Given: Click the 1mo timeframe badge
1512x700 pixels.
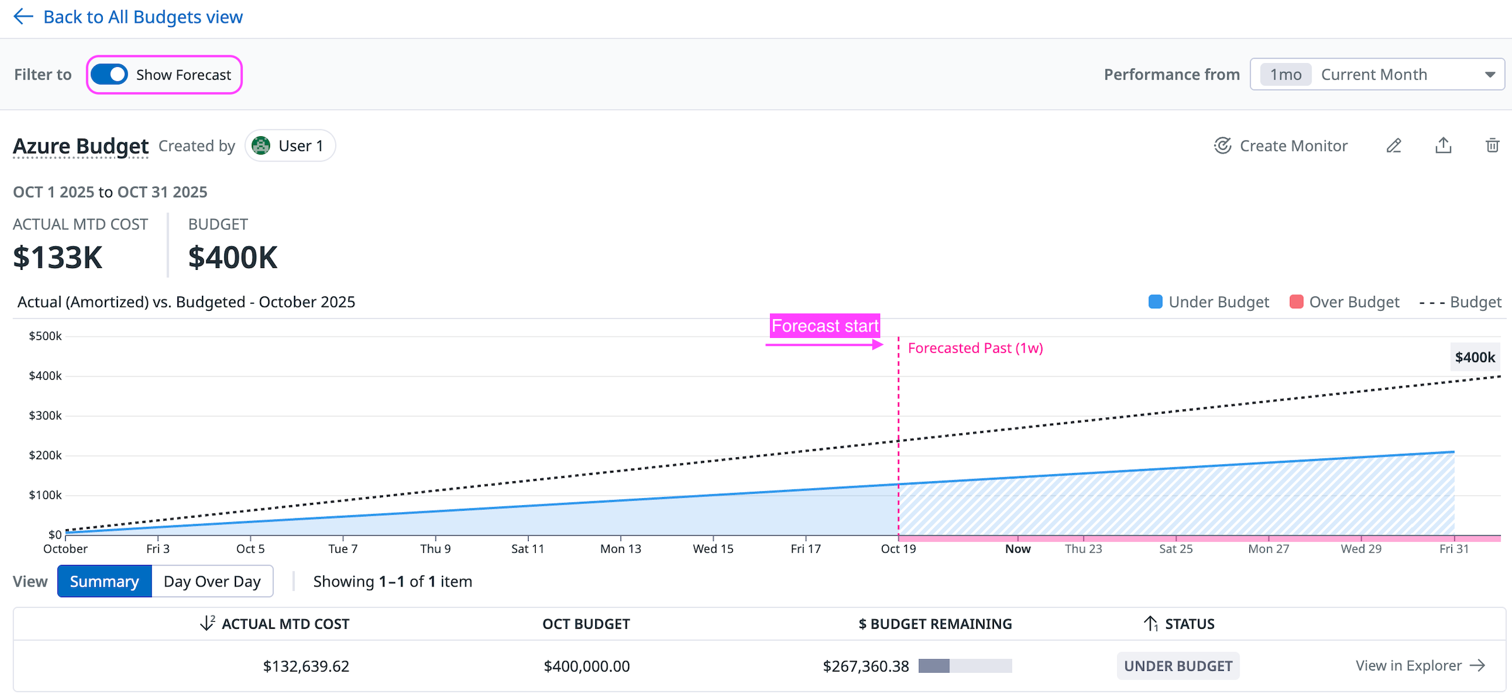Looking at the screenshot, I should pyautogui.click(x=1285, y=74).
